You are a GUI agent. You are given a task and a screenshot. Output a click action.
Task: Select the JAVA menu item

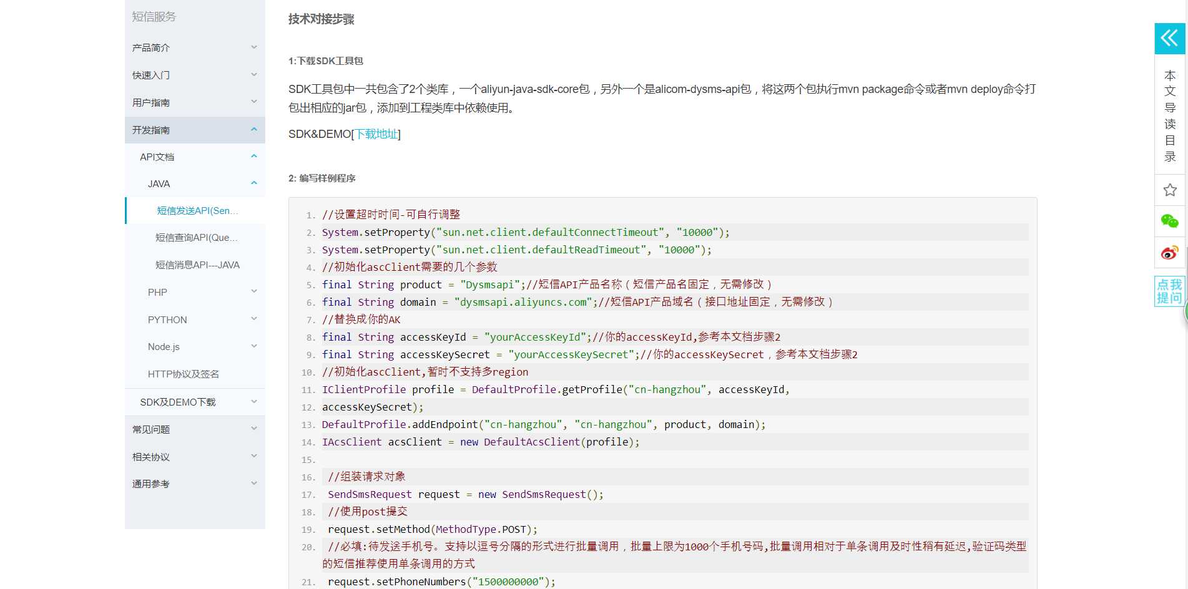[x=159, y=183]
